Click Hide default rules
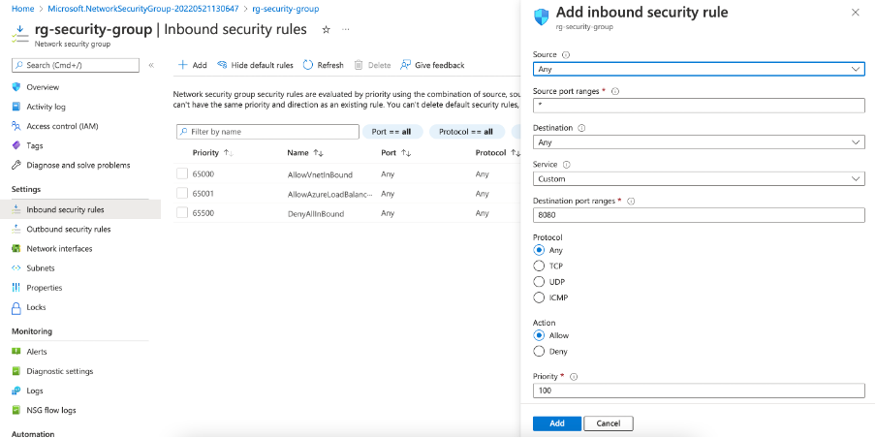This screenshot has height=438, width=876. (x=255, y=65)
